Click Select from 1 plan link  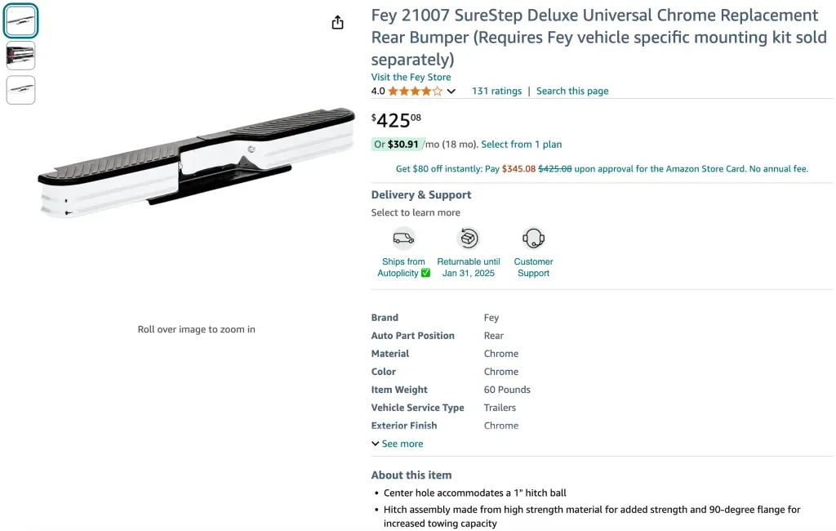[522, 145]
